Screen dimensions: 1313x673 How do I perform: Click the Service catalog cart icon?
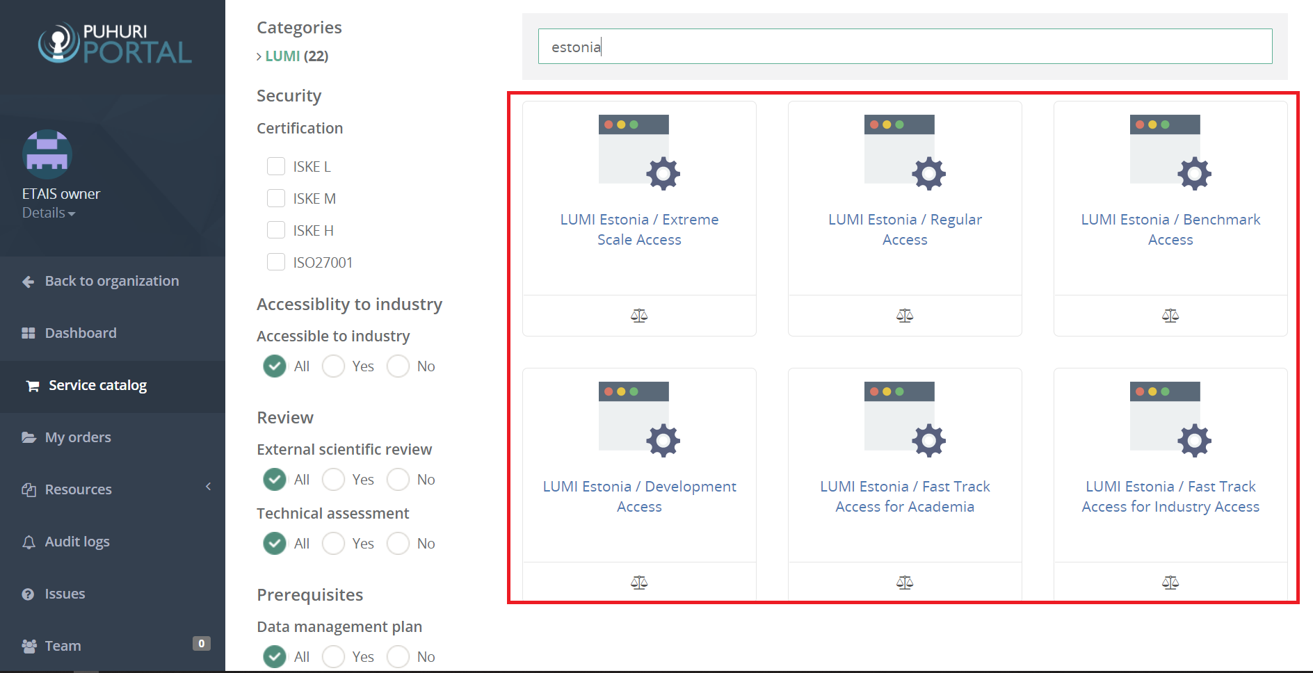tap(33, 386)
